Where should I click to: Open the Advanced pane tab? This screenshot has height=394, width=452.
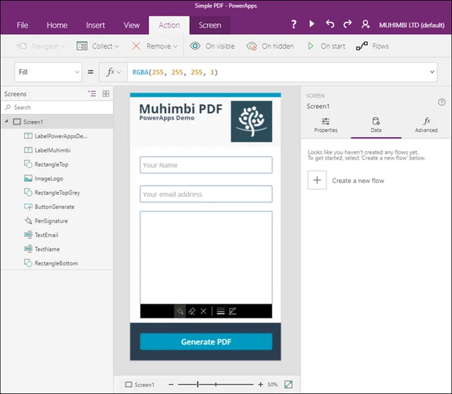[427, 125]
